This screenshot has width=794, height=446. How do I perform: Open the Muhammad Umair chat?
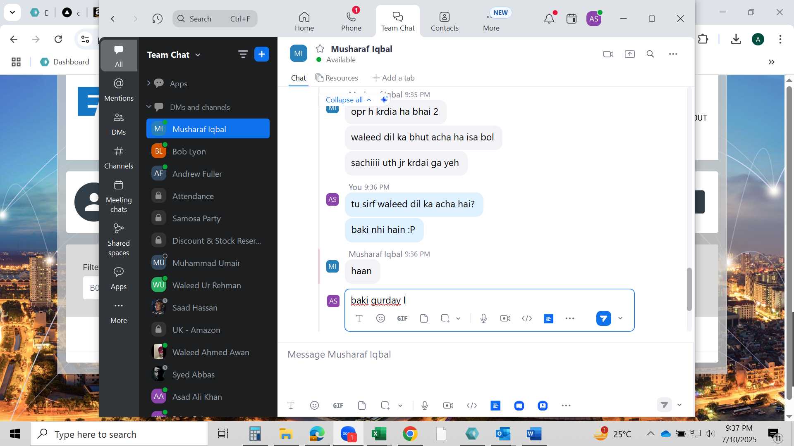tap(208, 263)
